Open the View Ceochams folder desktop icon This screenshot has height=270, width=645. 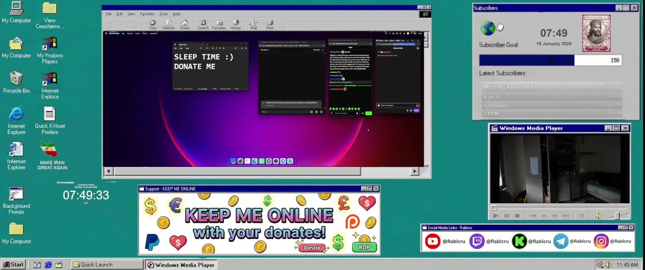(50, 15)
